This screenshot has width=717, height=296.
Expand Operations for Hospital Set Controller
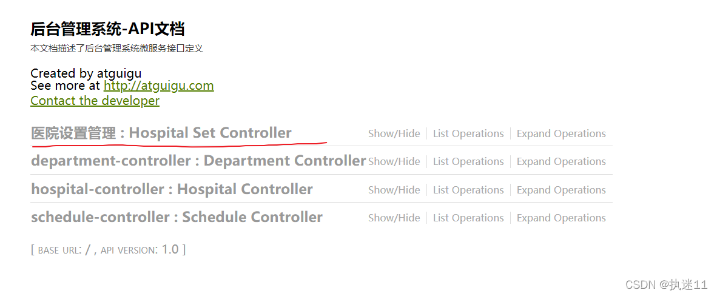pyautogui.click(x=561, y=133)
